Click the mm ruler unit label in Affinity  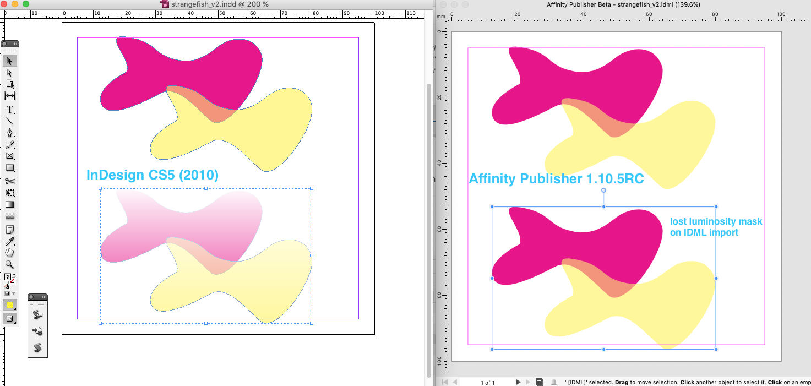click(x=440, y=17)
